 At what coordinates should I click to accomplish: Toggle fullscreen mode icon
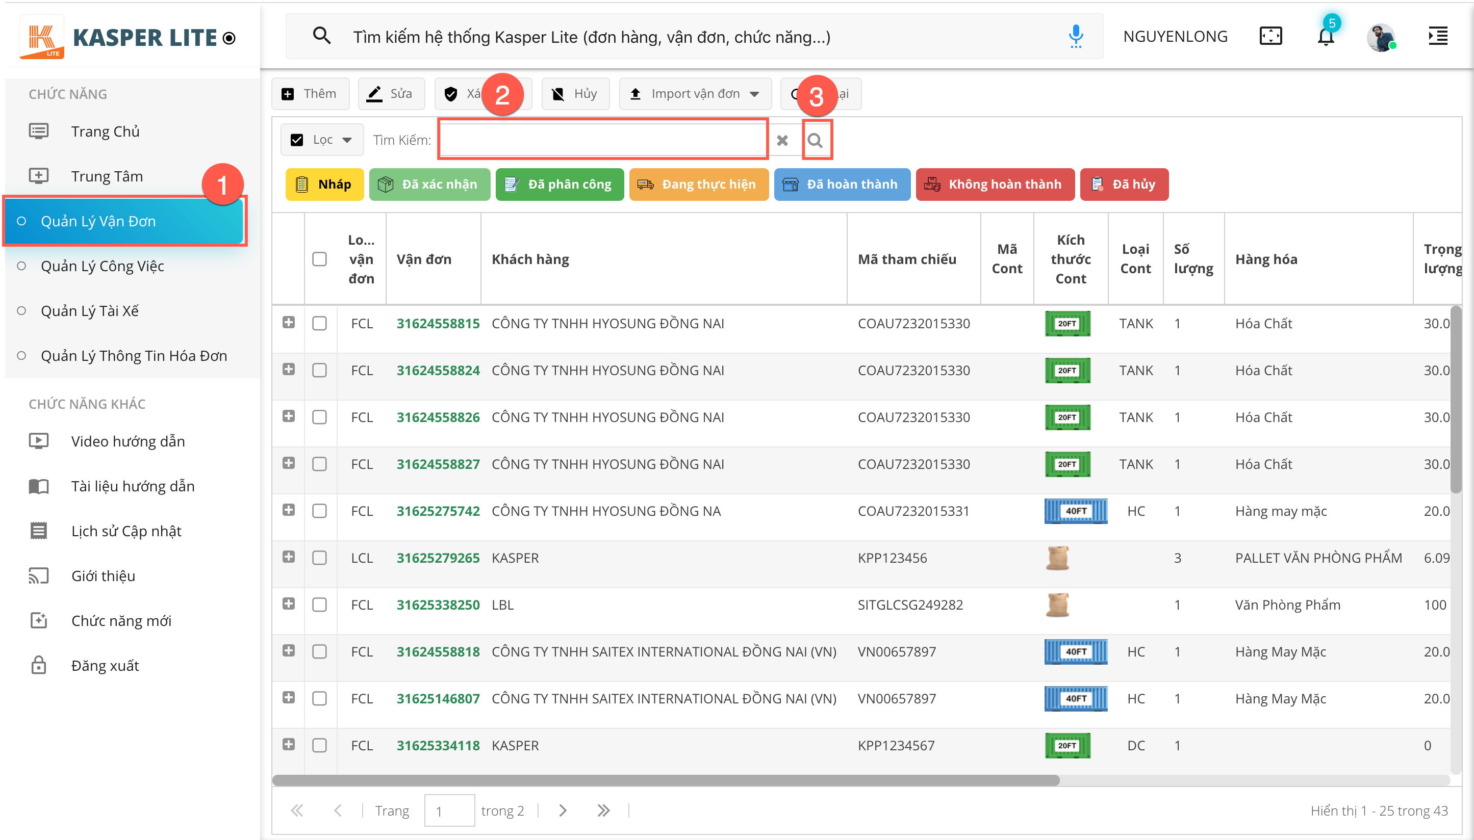[1270, 36]
